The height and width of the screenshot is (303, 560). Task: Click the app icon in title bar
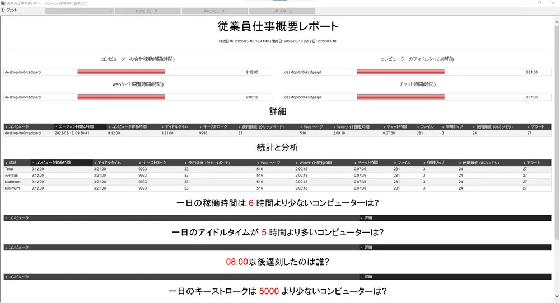[x=3, y=3]
